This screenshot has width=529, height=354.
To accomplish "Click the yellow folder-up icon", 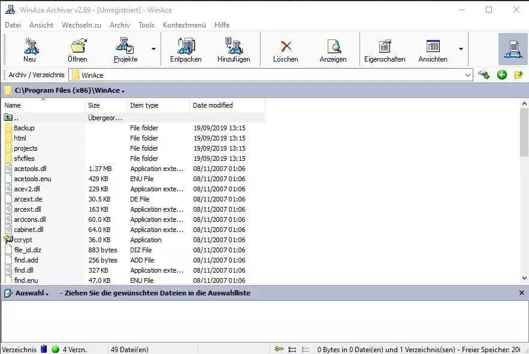I will coord(519,75).
